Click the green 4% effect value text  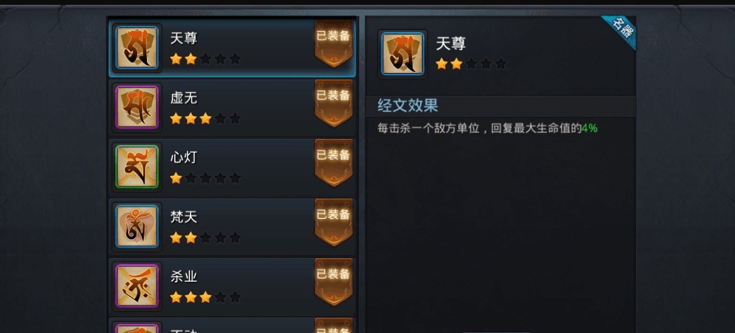click(x=590, y=128)
